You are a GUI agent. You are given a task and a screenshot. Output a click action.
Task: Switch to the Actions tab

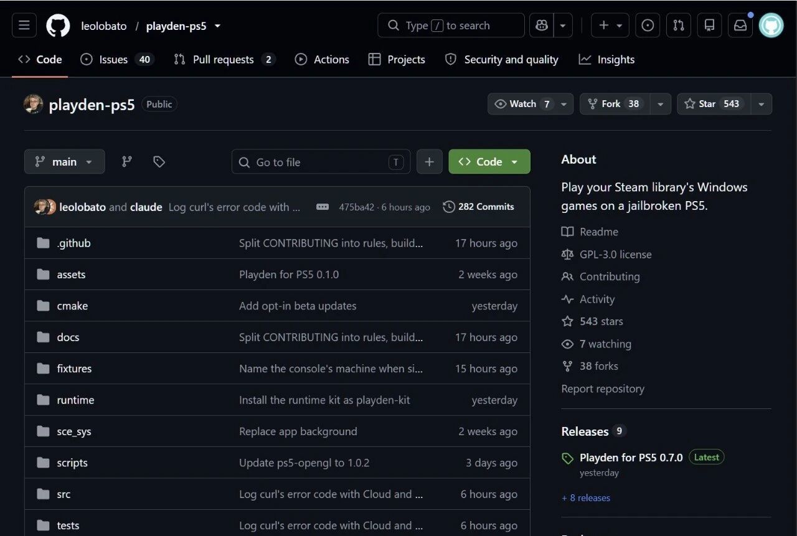pyautogui.click(x=322, y=60)
